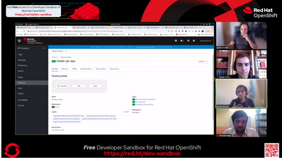Open the git-clone (fetch-repository) task link
This screenshot has height=158, width=282.
coord(146,99)
